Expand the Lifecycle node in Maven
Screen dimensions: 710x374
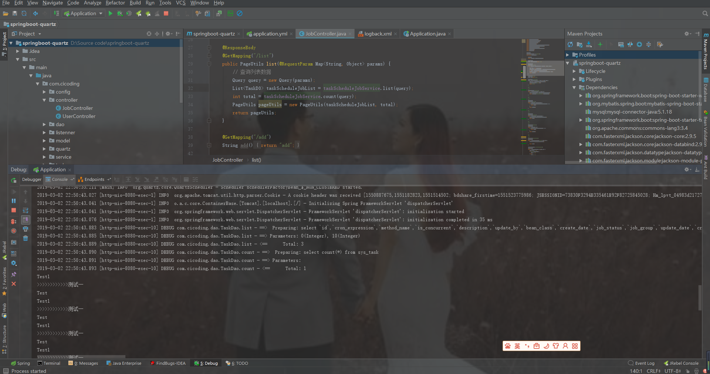574,71
